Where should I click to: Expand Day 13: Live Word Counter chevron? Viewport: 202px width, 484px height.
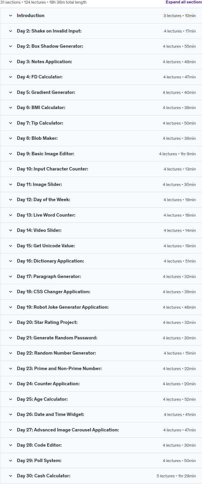click(x=11, y=215)
